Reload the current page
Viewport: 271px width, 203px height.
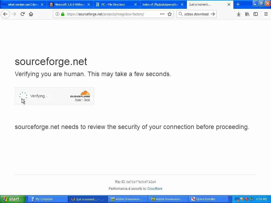[22, 14]
